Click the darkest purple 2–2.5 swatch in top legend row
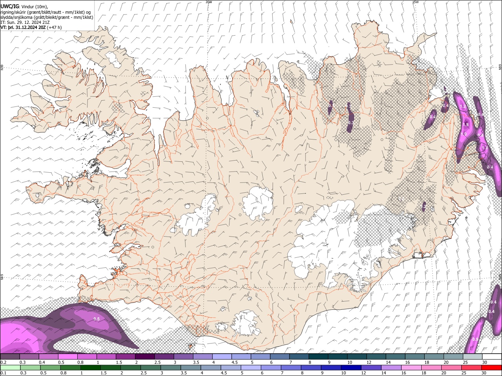Viewport: 502px width, 376px height. pyautogui.click(x=145, y=356)
